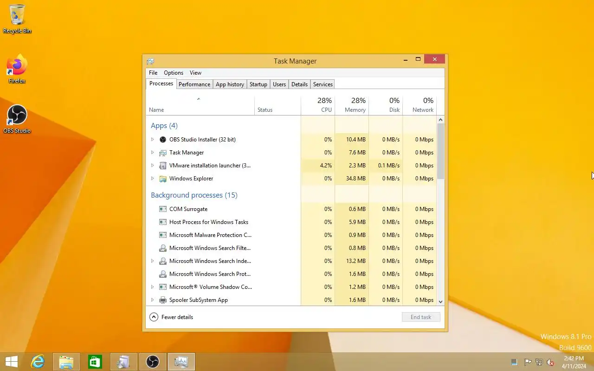This screenshot has width=594, height=371.
Task: Click the Task Manager taskbar button
Action: click(x=181, y=362)
